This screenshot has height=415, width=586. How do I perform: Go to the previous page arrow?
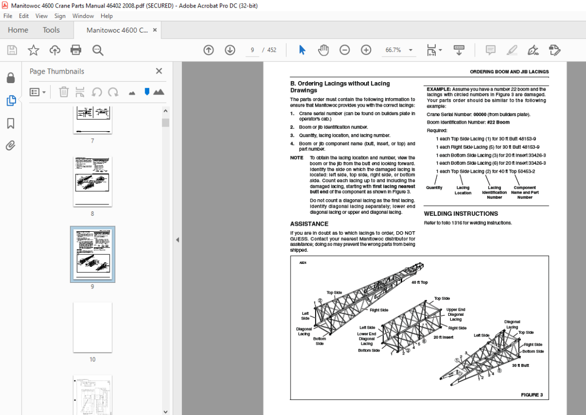pos(208,50)
